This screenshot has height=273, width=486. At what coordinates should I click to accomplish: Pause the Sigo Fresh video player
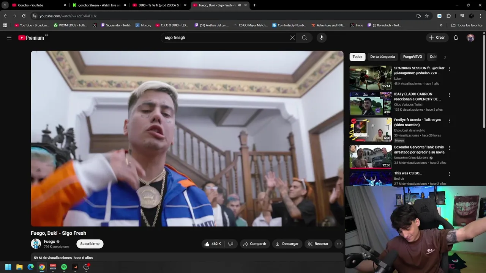(x=187, y=139)
